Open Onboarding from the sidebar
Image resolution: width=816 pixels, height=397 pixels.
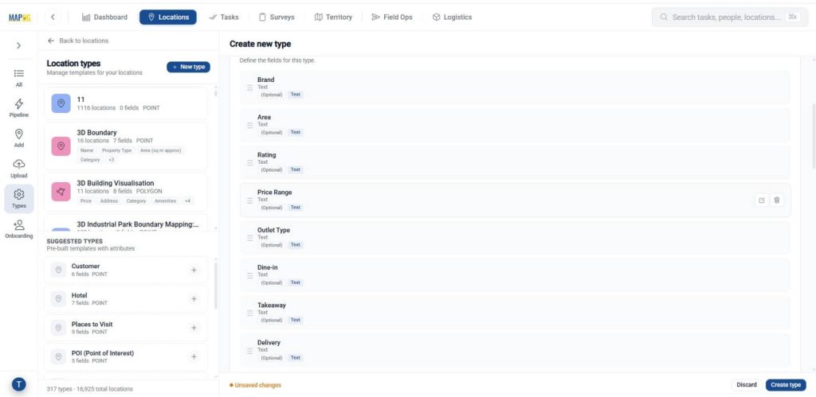pos(19,228)
